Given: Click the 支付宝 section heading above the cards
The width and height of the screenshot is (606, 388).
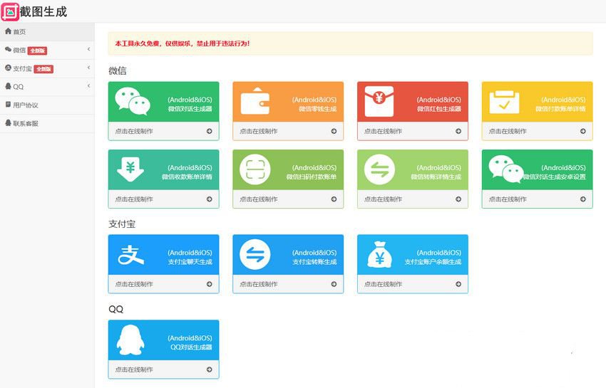Looking at the screenshot, I should [122, 224].
